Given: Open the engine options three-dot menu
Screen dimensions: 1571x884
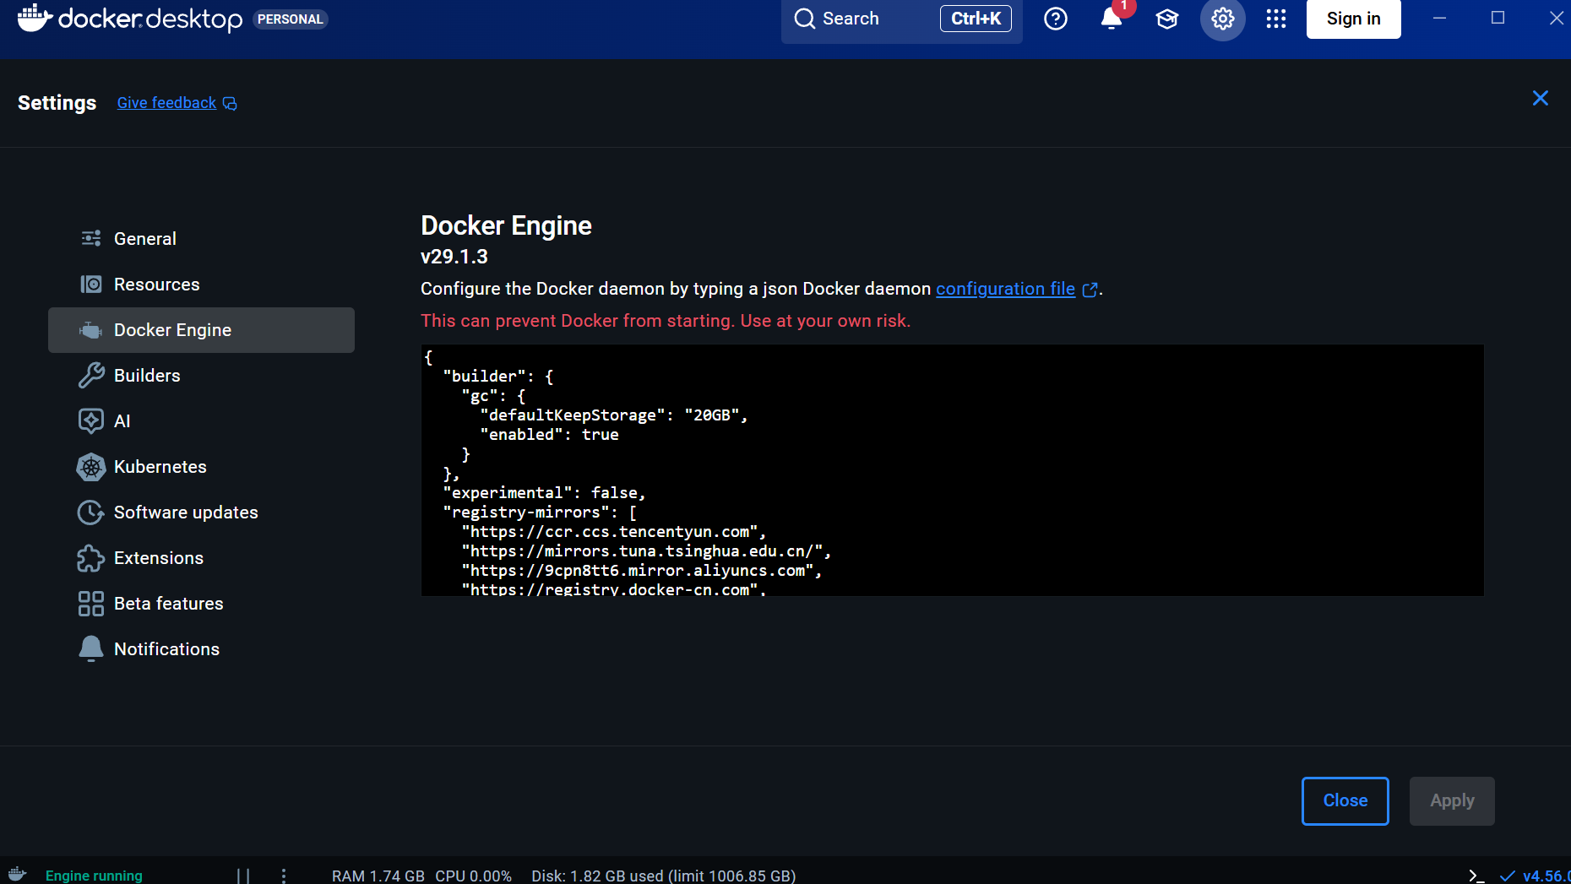Looking at the screenshot, I should click(x=284, y=876).
